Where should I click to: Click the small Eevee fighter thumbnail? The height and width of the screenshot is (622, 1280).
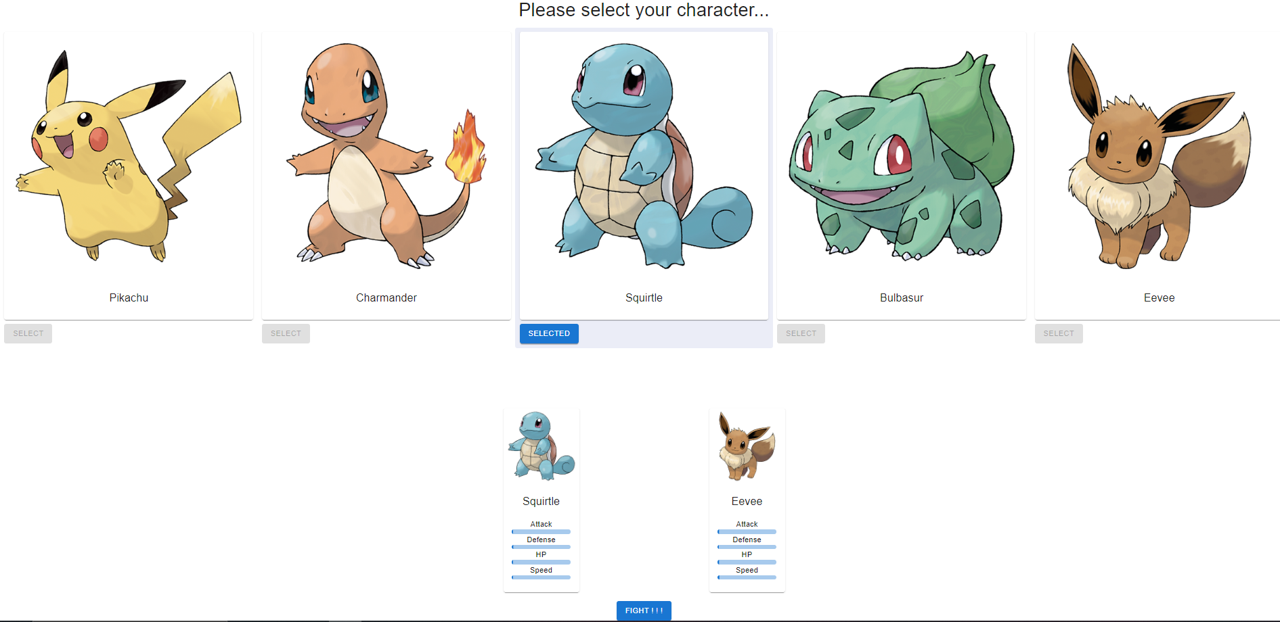[747, 446]
